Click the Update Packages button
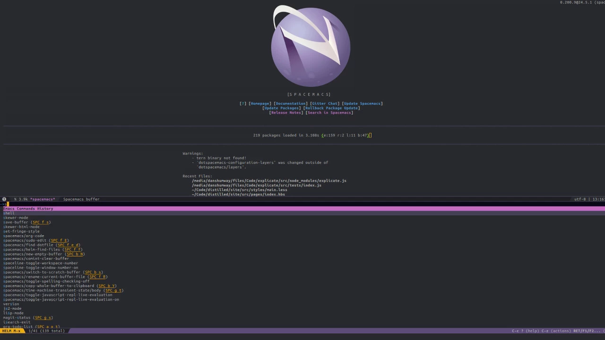The image size is (605, 340). click(x=282, y=108)
